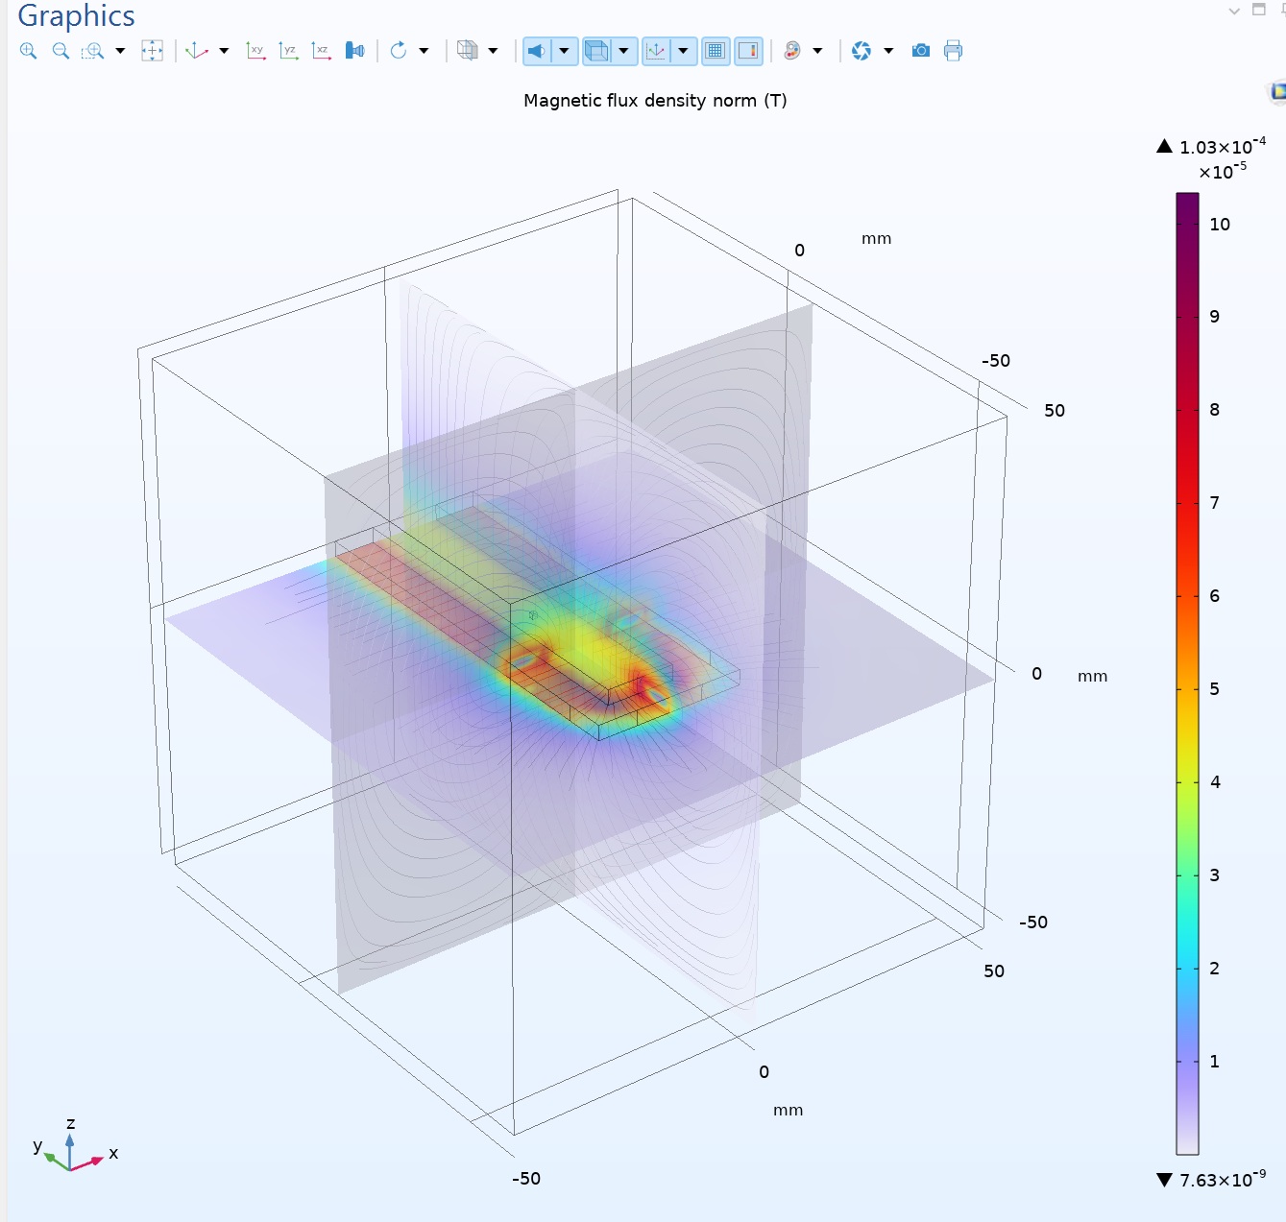
Task: Toggle the color legend display button
Action: [748, 51]
